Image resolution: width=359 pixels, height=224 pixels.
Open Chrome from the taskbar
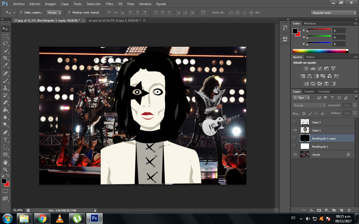pyautogui.click(x=42, y=218)
